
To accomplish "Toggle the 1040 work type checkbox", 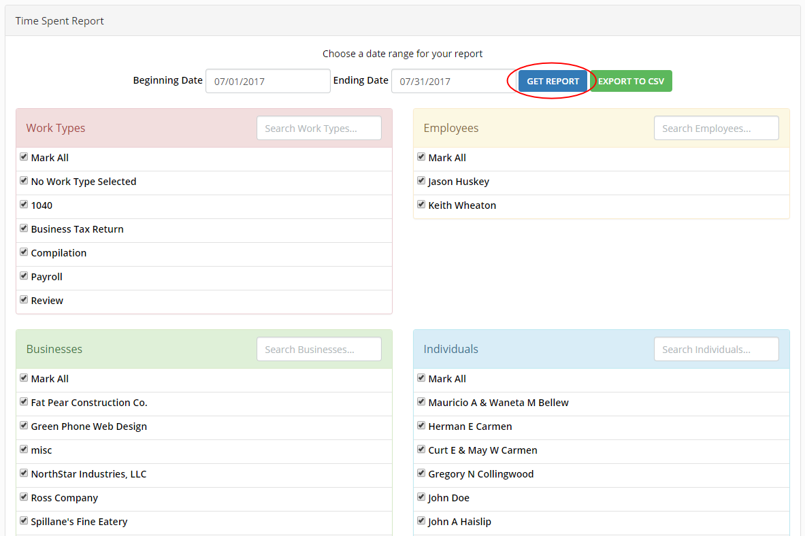I will [24, 204].
